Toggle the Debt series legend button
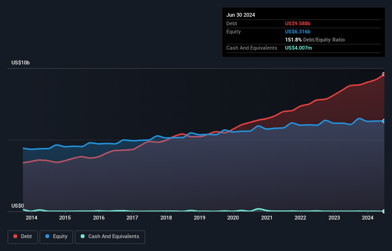The image size is (392, 251). pyautogui.click(x=23, y=237)
